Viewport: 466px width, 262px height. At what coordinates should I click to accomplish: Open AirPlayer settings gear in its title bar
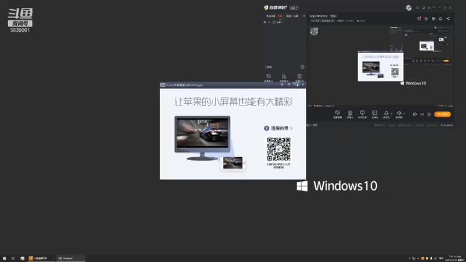point(282,84)
